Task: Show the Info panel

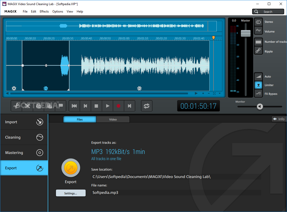Action: click(279, 119)
